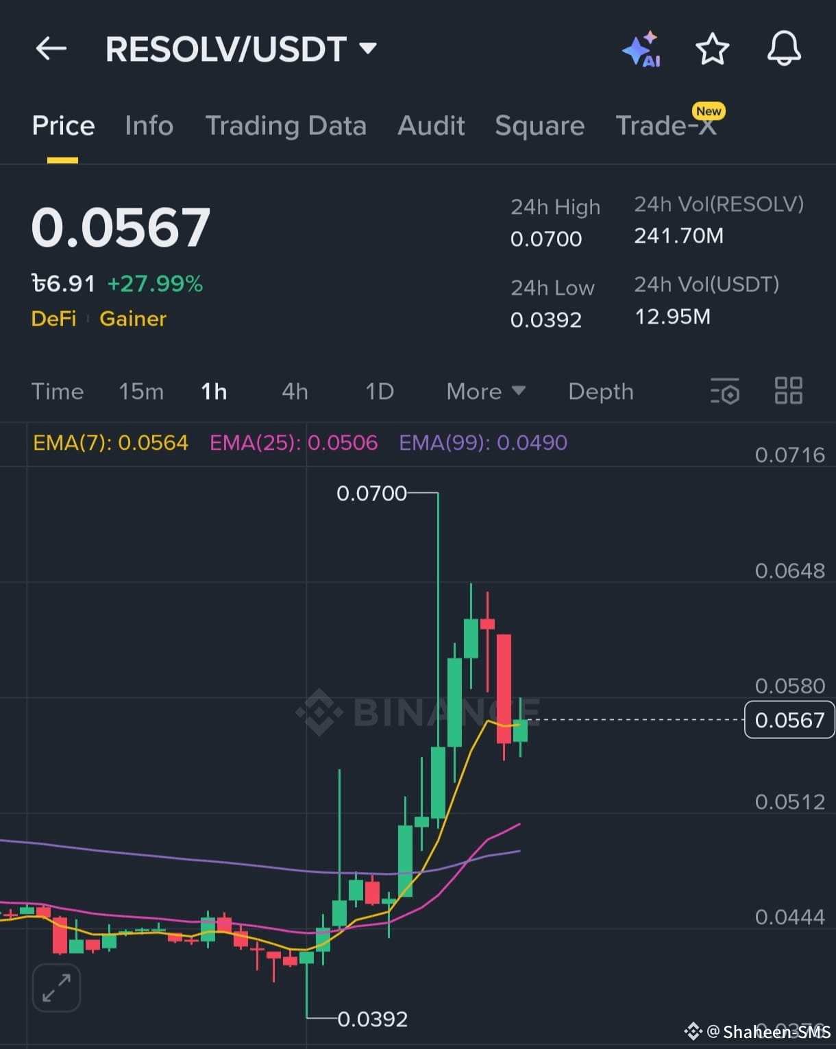Tap the EMA(25) indicator label
836x1049 pixels.
[x=293, y=443]
